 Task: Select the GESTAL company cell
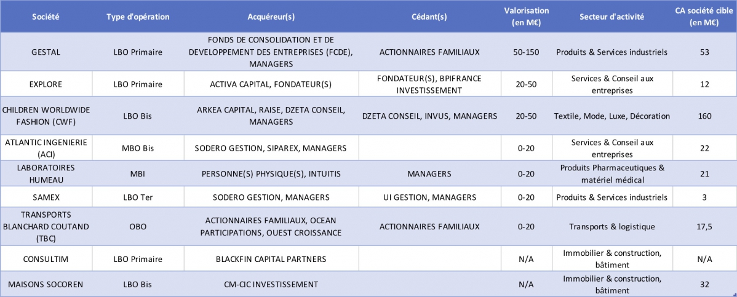(x=46, y=52)
